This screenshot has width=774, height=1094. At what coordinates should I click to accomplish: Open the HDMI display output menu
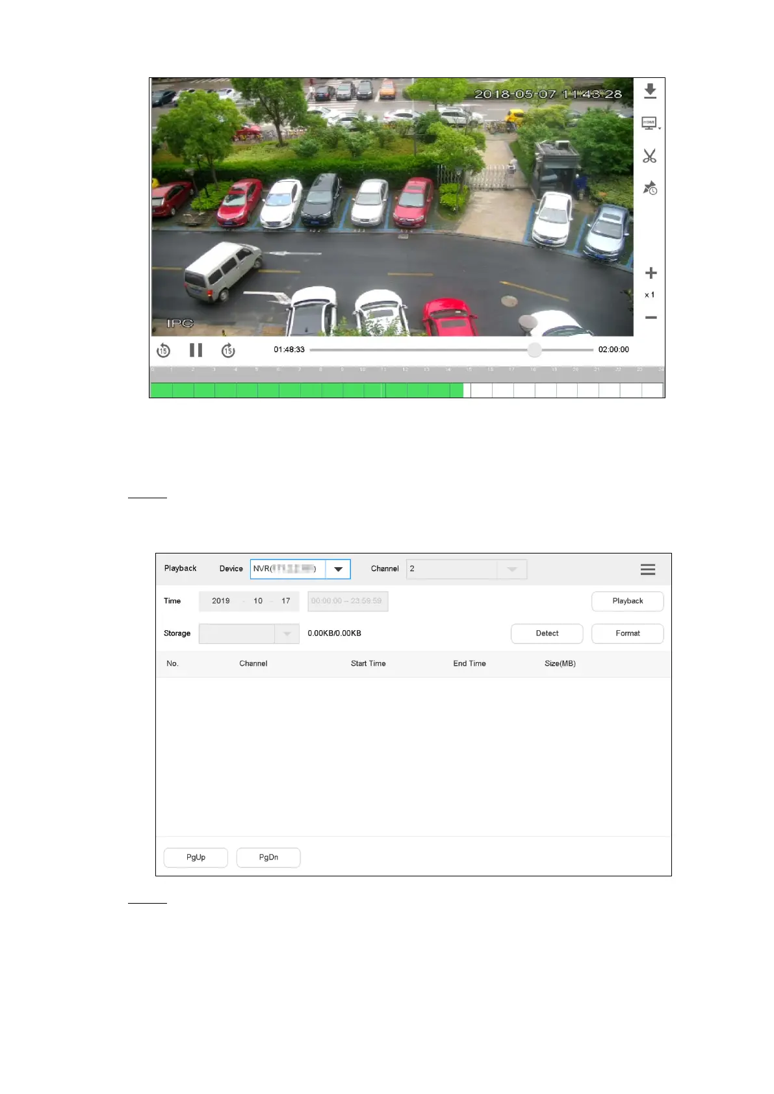tap(650, 123)
